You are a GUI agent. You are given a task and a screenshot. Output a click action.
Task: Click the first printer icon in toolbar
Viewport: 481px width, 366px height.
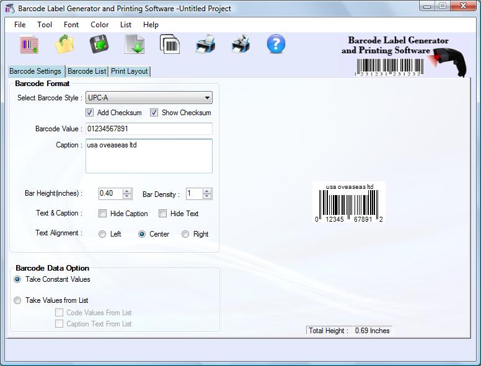(x=205, y=45)
